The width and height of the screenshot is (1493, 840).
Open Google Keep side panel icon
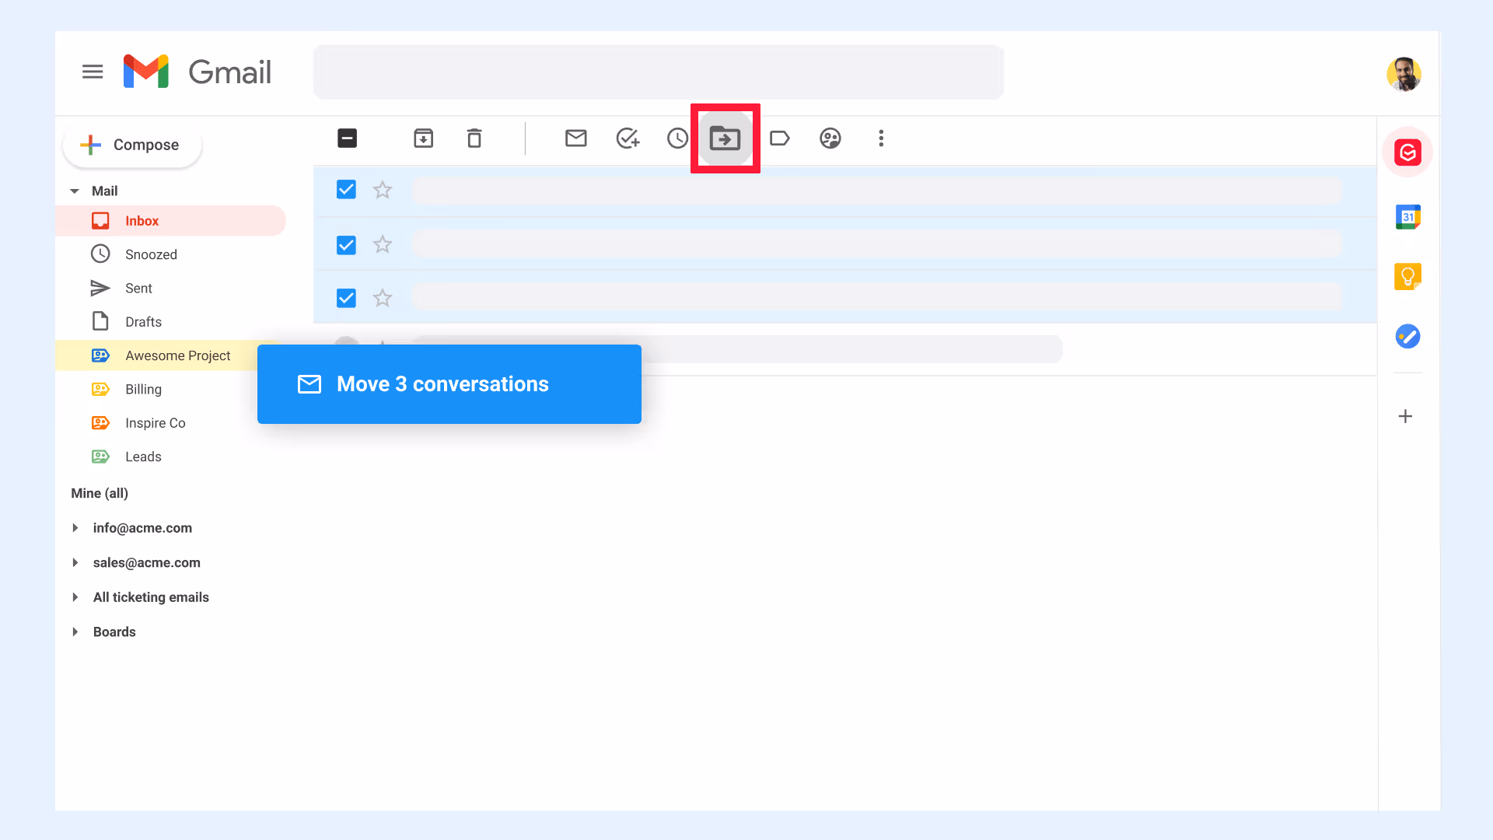coord(1407,276)
